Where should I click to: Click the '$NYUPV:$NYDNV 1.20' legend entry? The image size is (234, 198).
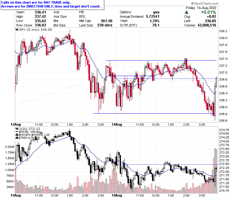(x=34, y=135)
